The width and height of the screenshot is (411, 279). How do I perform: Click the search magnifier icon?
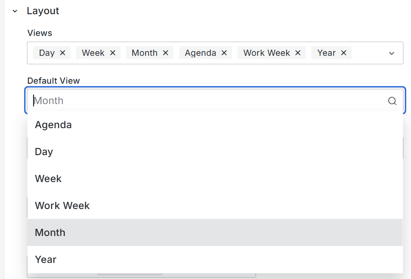point(392,101)
